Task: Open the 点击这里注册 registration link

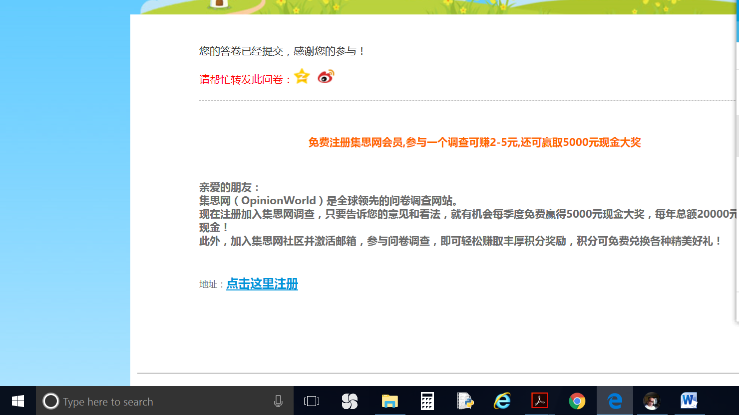Action: (262, 284)
